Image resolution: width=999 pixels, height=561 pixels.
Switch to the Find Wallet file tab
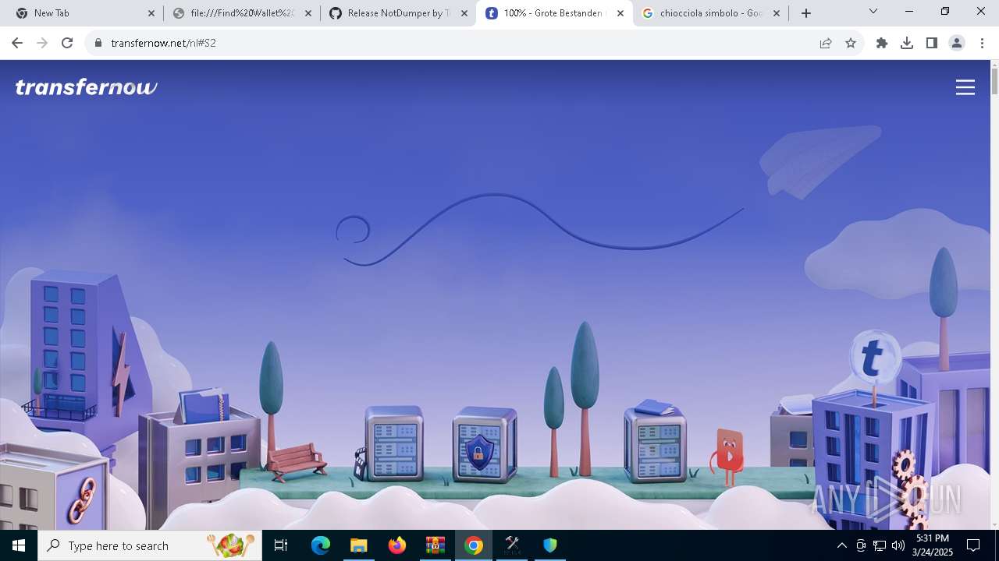point(241,13)
